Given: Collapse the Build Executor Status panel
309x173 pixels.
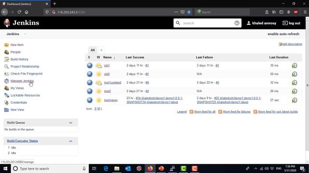Looking at the screenshot, I should 71,141.
